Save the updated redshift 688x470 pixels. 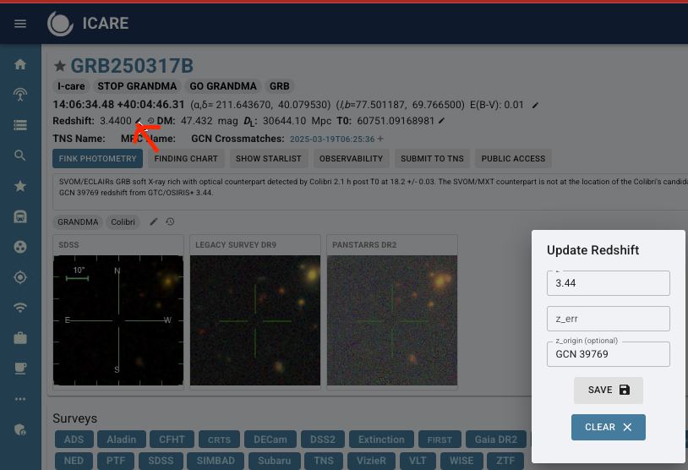pyautogui.click(x=609, y=391)
